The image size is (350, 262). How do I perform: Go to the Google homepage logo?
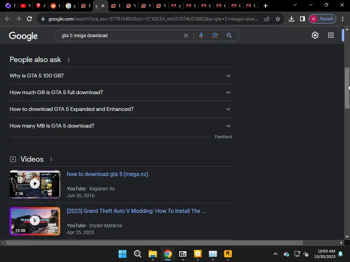tap(23, 36)
